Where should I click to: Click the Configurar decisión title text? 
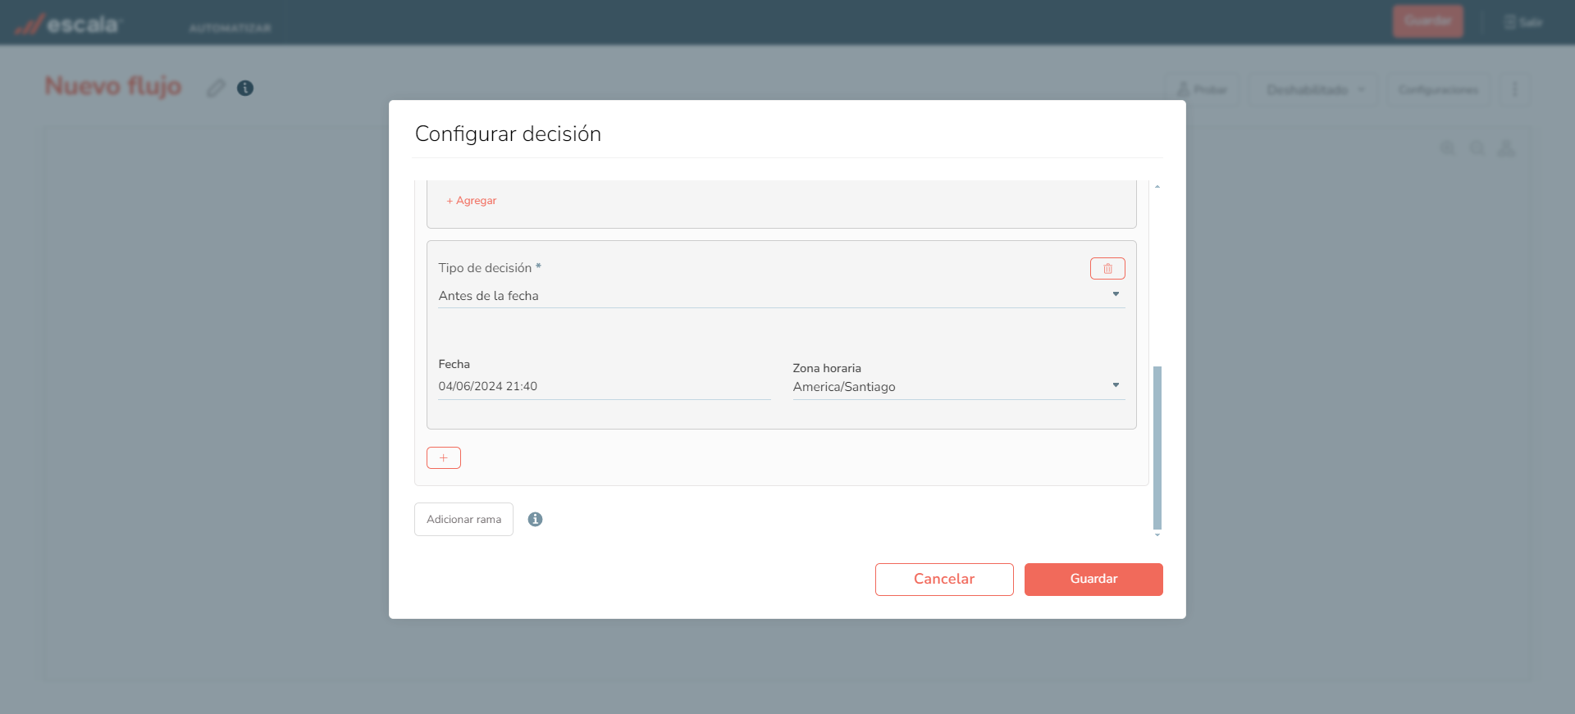point(508,134)
